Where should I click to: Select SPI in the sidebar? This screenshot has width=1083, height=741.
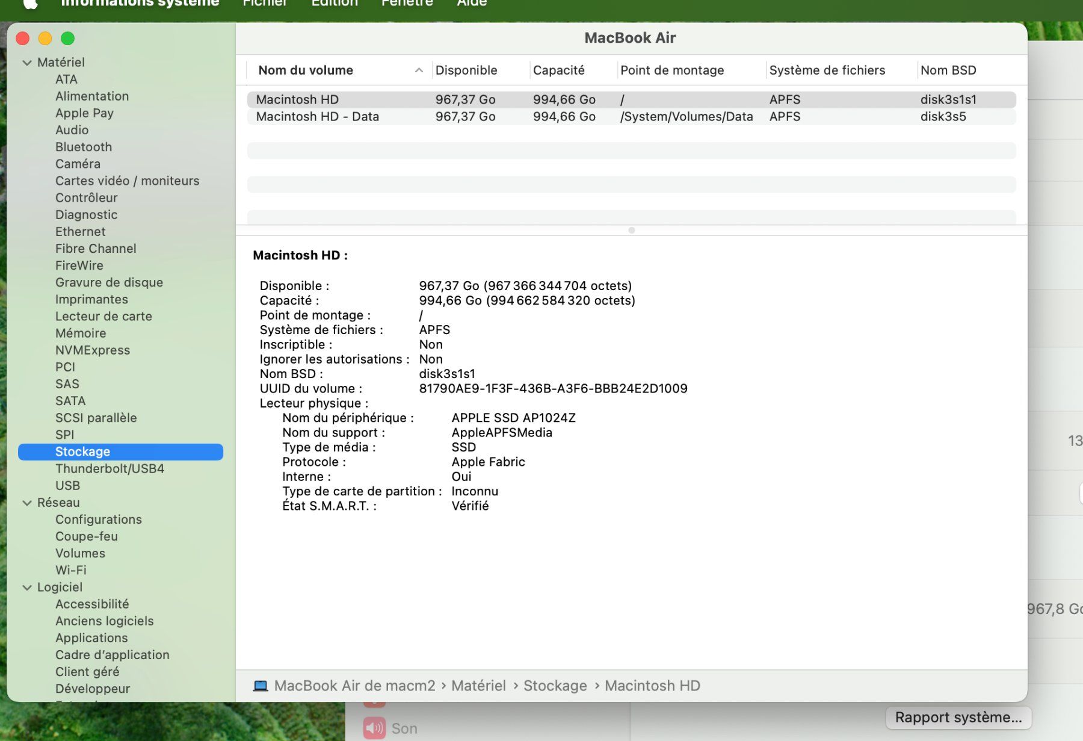64,435
